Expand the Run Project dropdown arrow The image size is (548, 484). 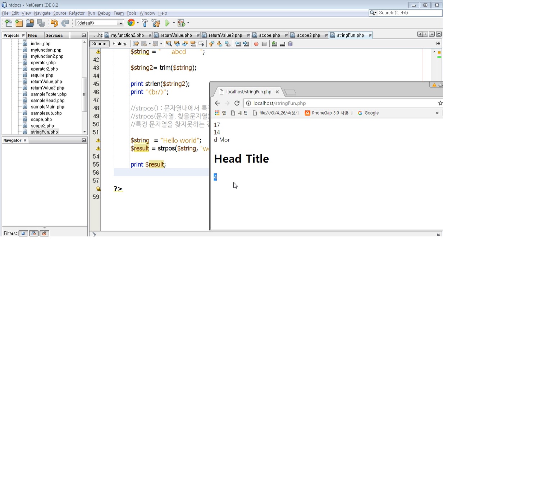click(174, 23)
